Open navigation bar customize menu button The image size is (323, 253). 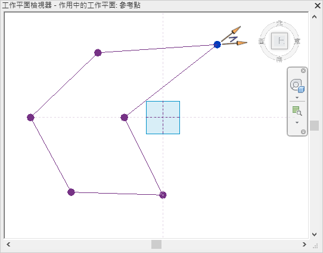[303, 132]
